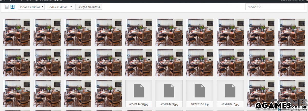Select last dining table thumbnail in top row
The width and height of the screenshot is (308, 111).
click(x=291, y=32)
